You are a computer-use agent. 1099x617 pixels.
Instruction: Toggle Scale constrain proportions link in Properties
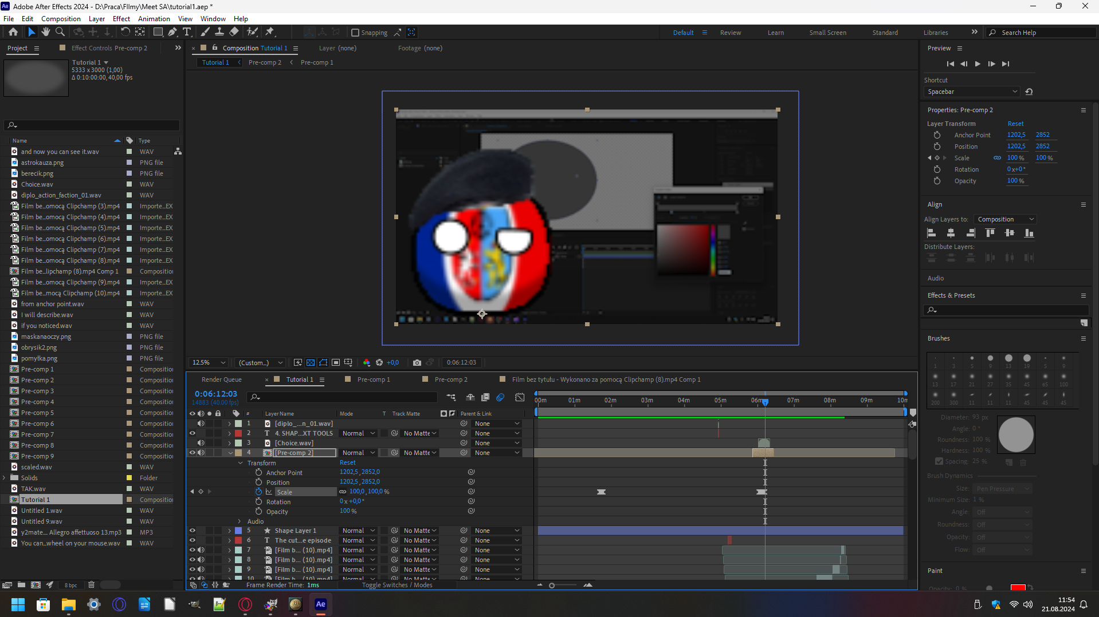997,158
